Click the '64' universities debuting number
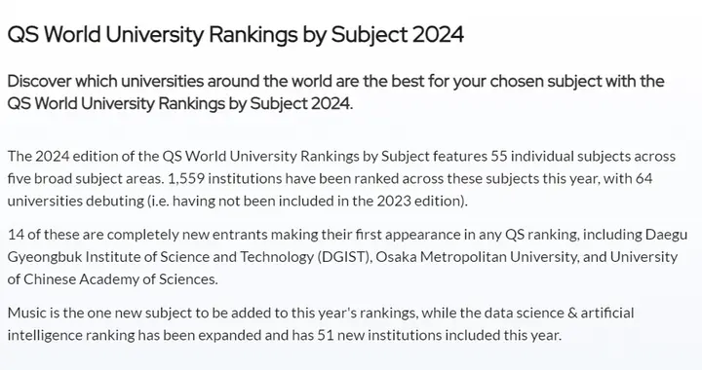The height and width of the screenshot is (370, 702). pyautogui.click(x=643, y=179)
